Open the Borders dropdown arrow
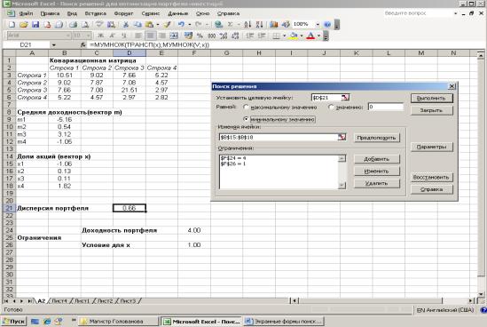The image size is (487, 327). click(x=284, y=36)
